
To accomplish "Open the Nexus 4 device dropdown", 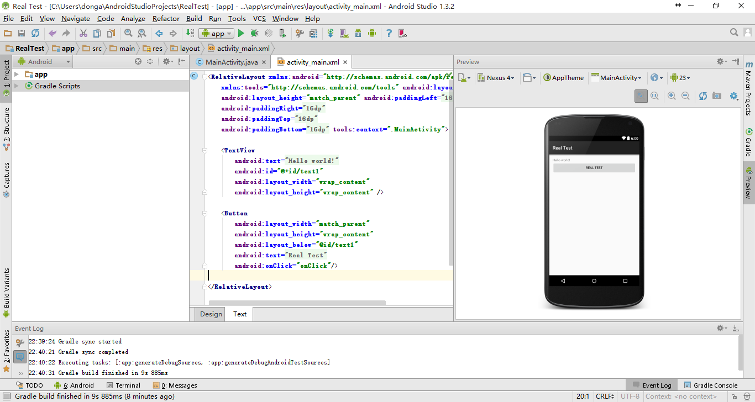I will [496, 78].
